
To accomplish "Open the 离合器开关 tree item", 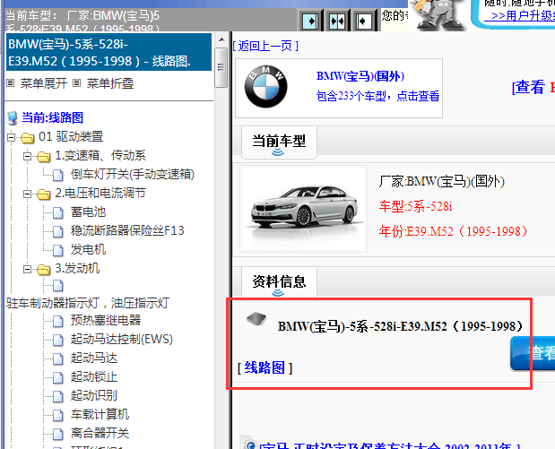I will [100, 433].
